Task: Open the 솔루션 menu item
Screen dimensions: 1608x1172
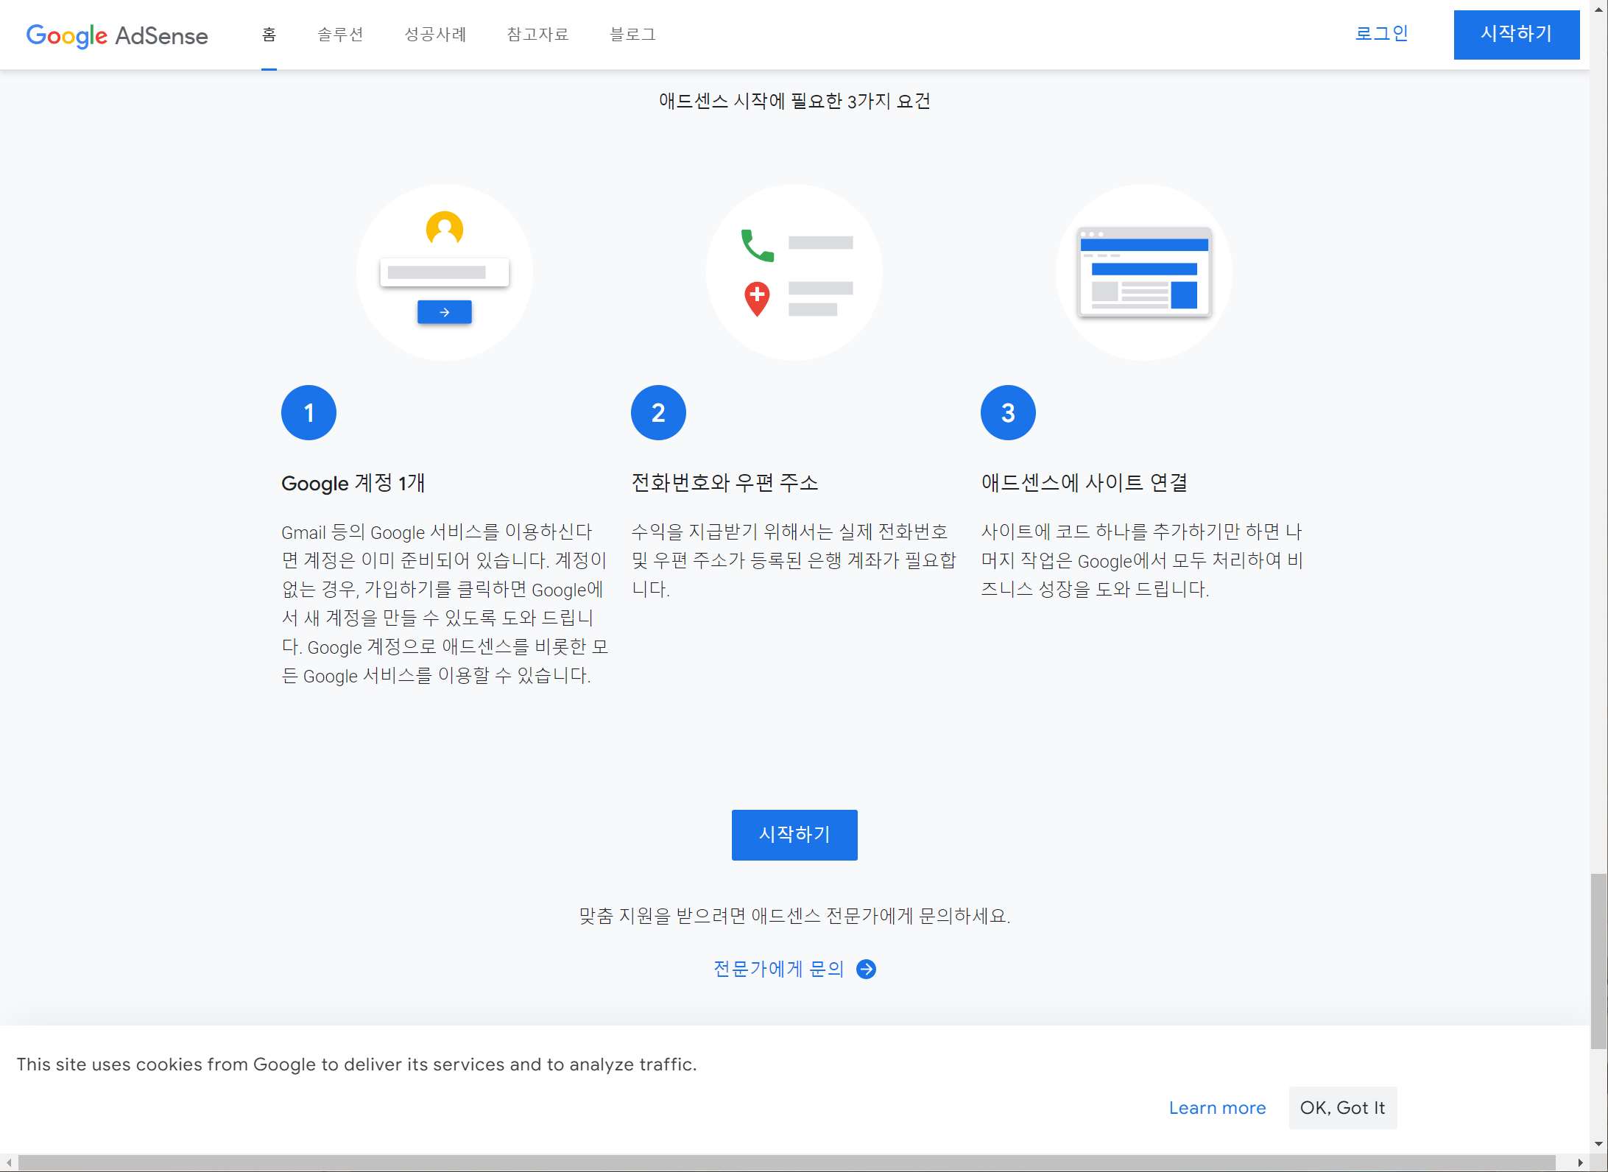Action: click(340, 35)
